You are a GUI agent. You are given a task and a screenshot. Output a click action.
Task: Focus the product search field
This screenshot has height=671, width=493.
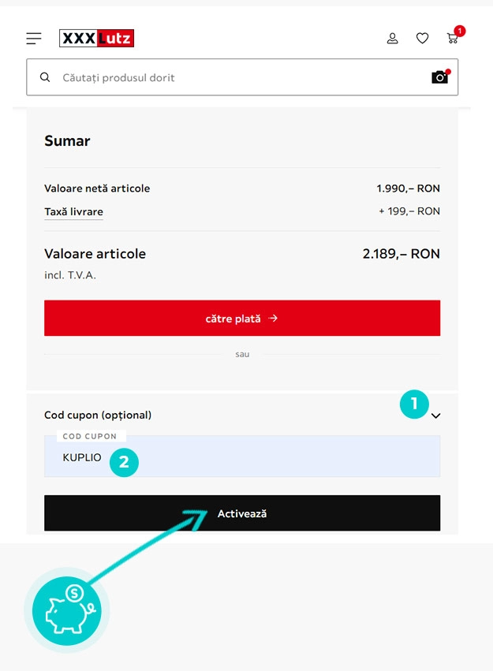[242, 77]
